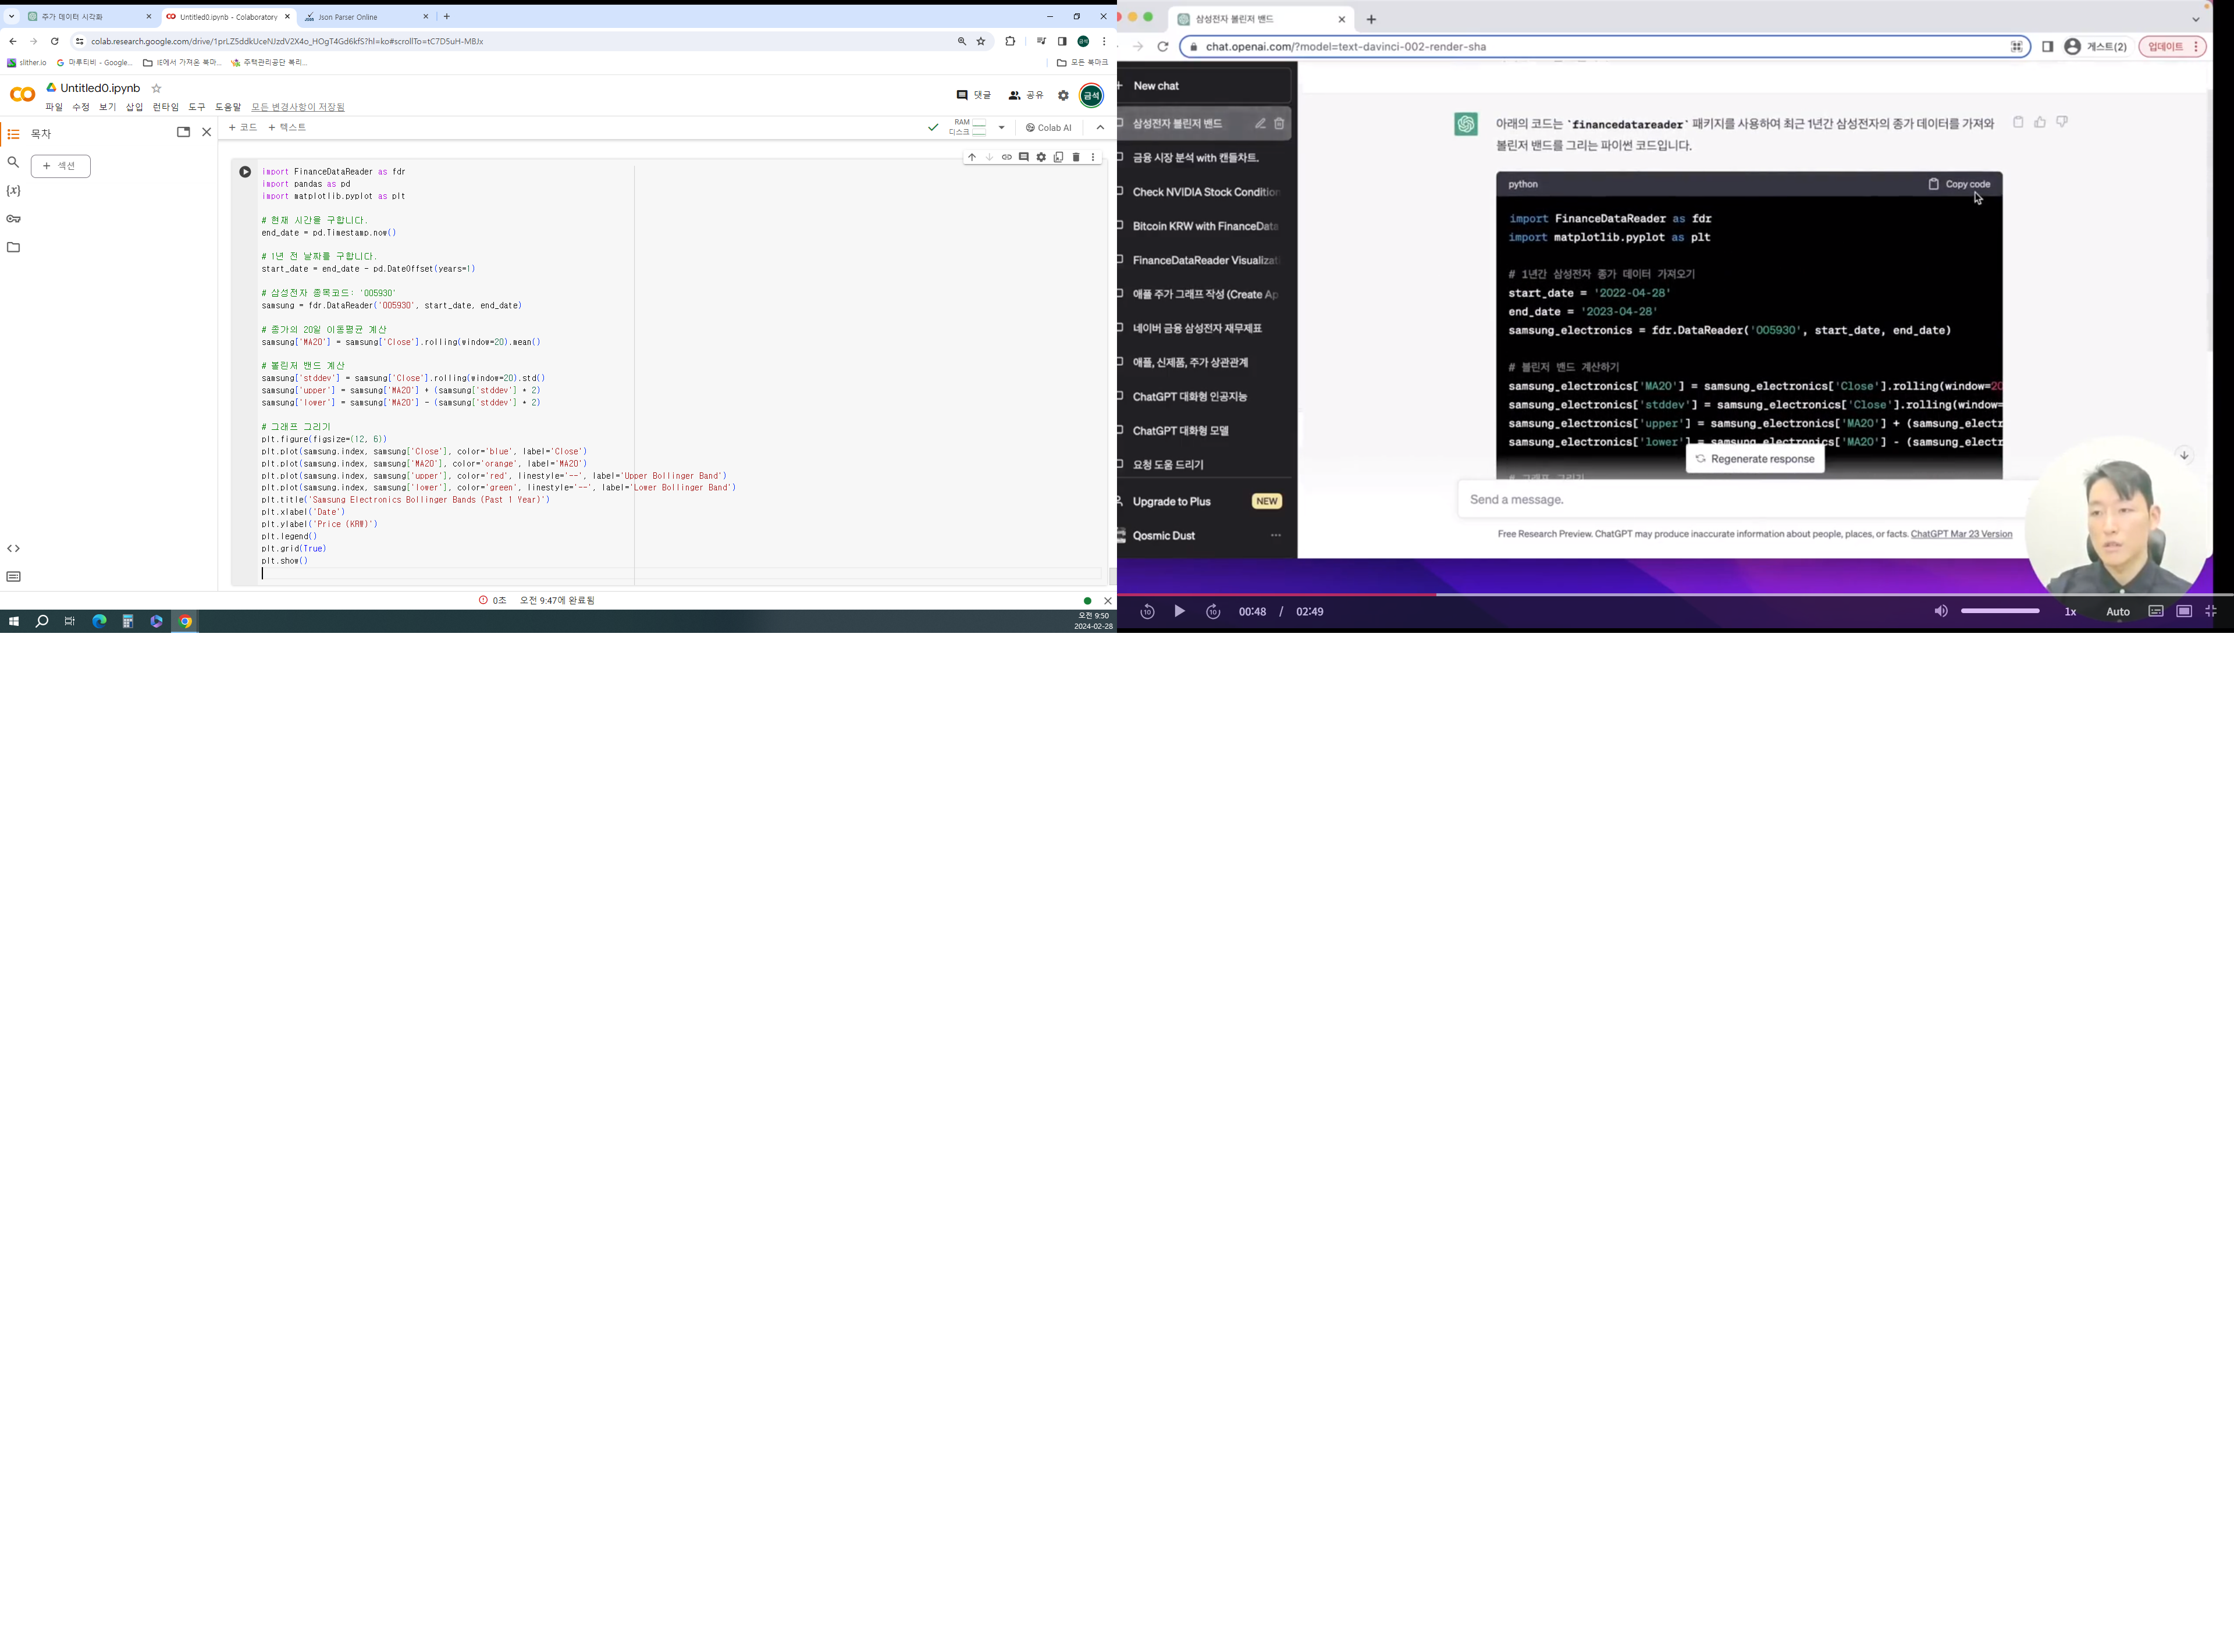Open the Colab account avatar
Viewport: 2234px width, 1652px height.
(1092, 96)
